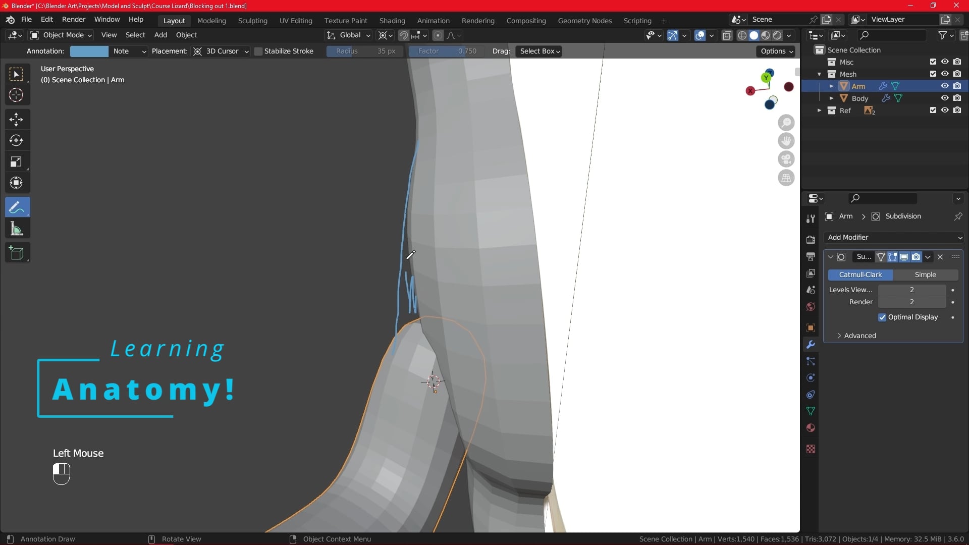This screenshot has width=969, height=545.
Task: Open the Sculpting workspace tab
Action: 252,21
